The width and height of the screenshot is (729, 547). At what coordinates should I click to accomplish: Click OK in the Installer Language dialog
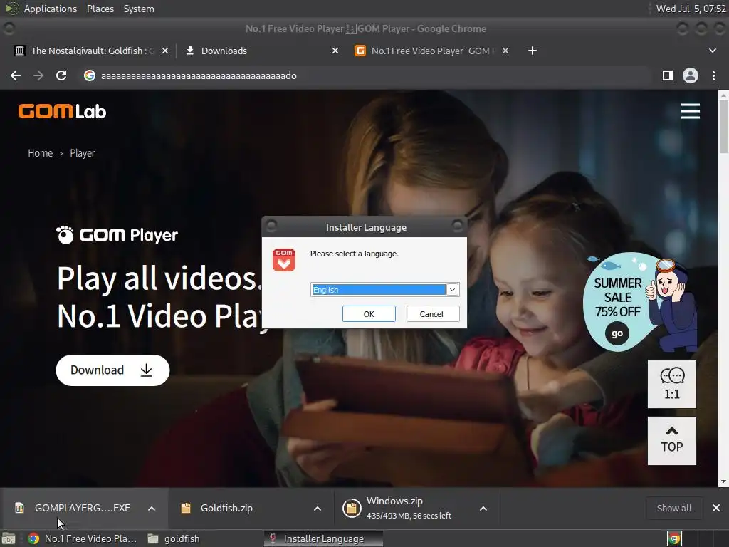click(x=369, y=314)
